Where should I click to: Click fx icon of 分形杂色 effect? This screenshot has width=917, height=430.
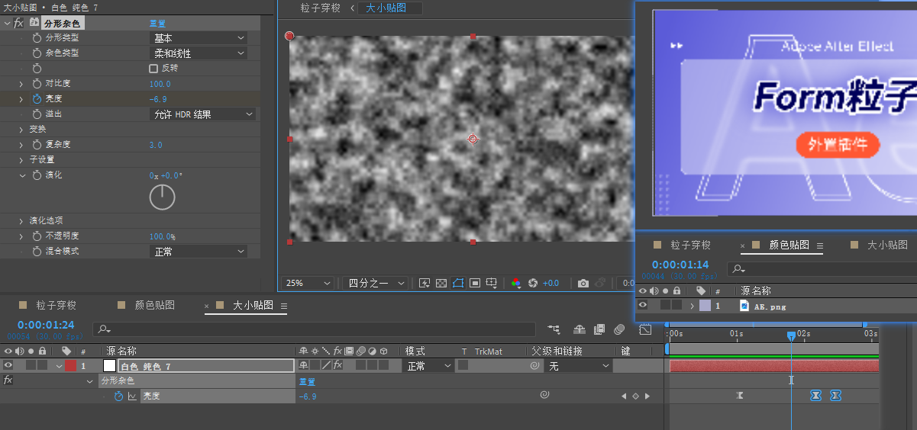[19, 23]
